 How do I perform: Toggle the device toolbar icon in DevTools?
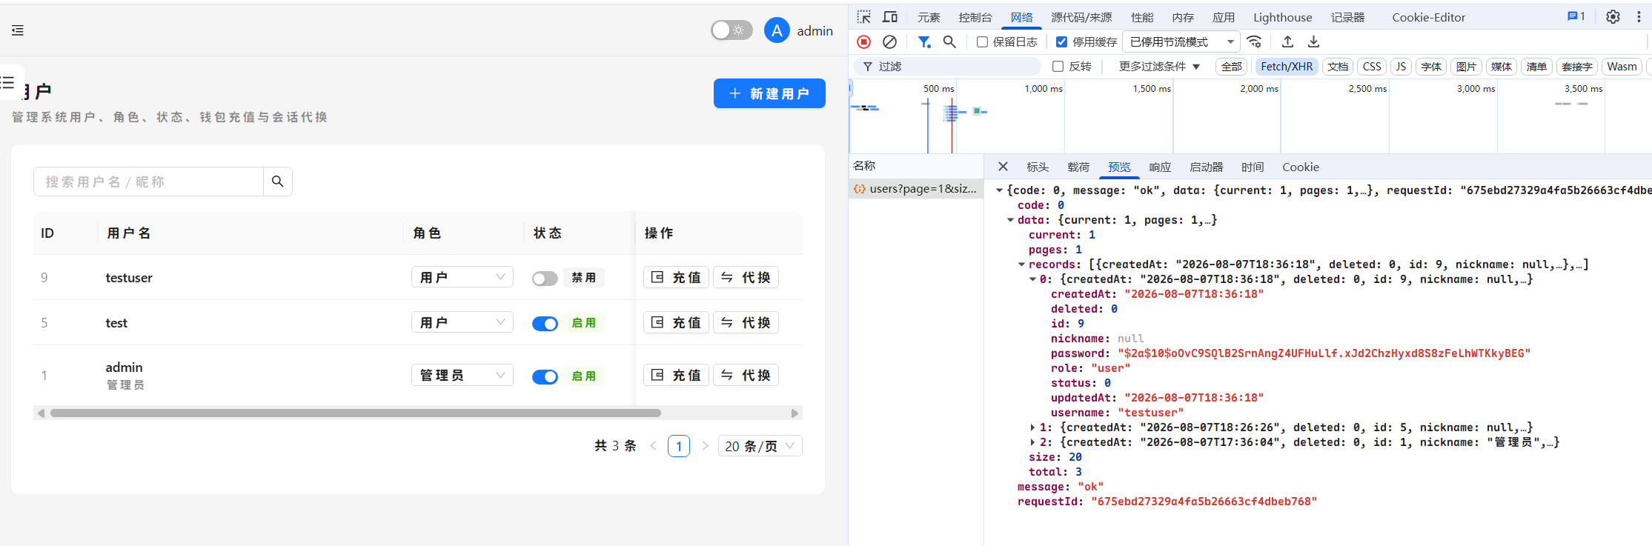coord(890,17)
